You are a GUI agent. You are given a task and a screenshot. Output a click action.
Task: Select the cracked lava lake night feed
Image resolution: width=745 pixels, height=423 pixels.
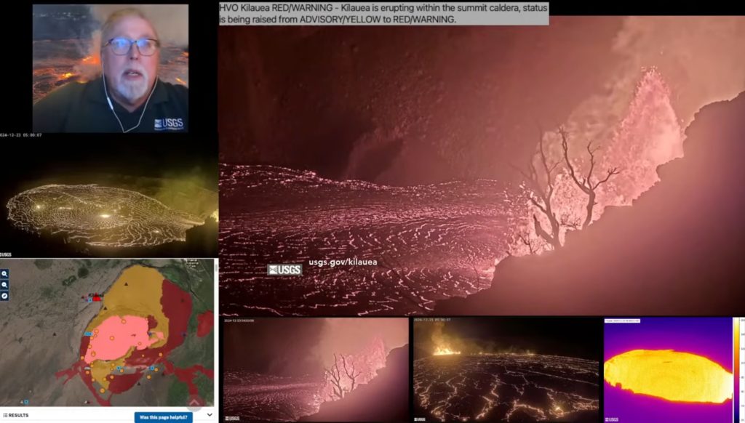pos(506,370)
